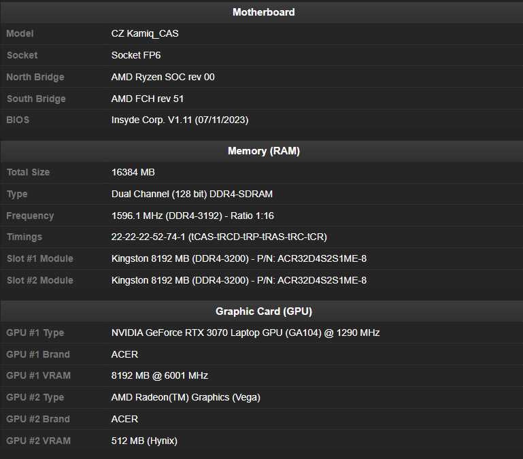This screenshot has width=523, height=459.
Task: Click the Model label in Motherboard
Action: pos(20,34)
